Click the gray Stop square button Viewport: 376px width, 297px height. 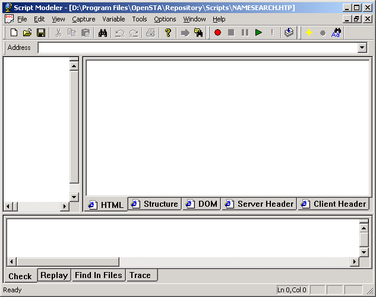pos(231,32)
